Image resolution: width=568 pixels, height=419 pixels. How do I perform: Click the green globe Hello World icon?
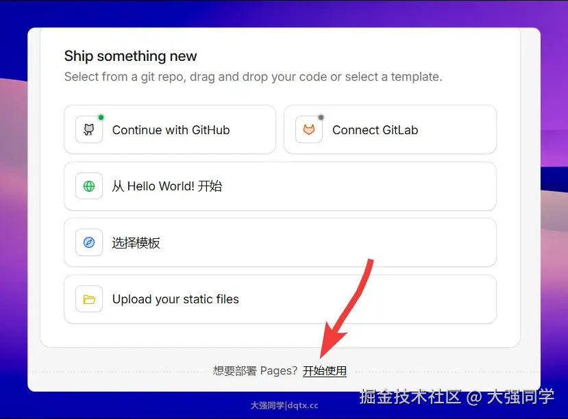89,186
